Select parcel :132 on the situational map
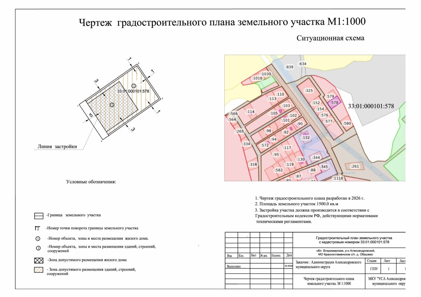The image size is (421, 297). point(306,138)
